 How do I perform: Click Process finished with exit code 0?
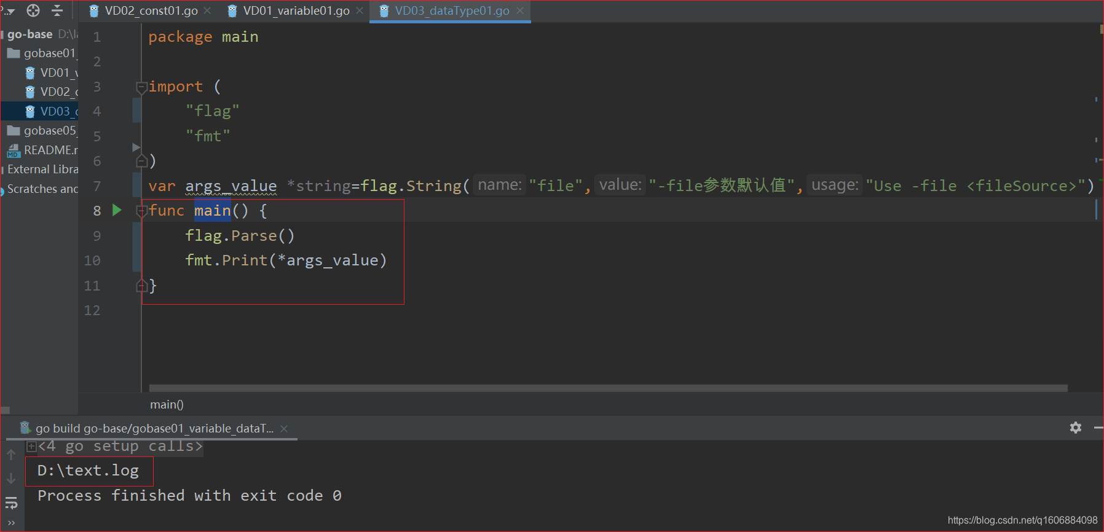189,496
